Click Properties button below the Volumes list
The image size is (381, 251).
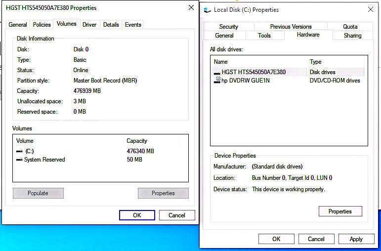[x=163, y=193]
